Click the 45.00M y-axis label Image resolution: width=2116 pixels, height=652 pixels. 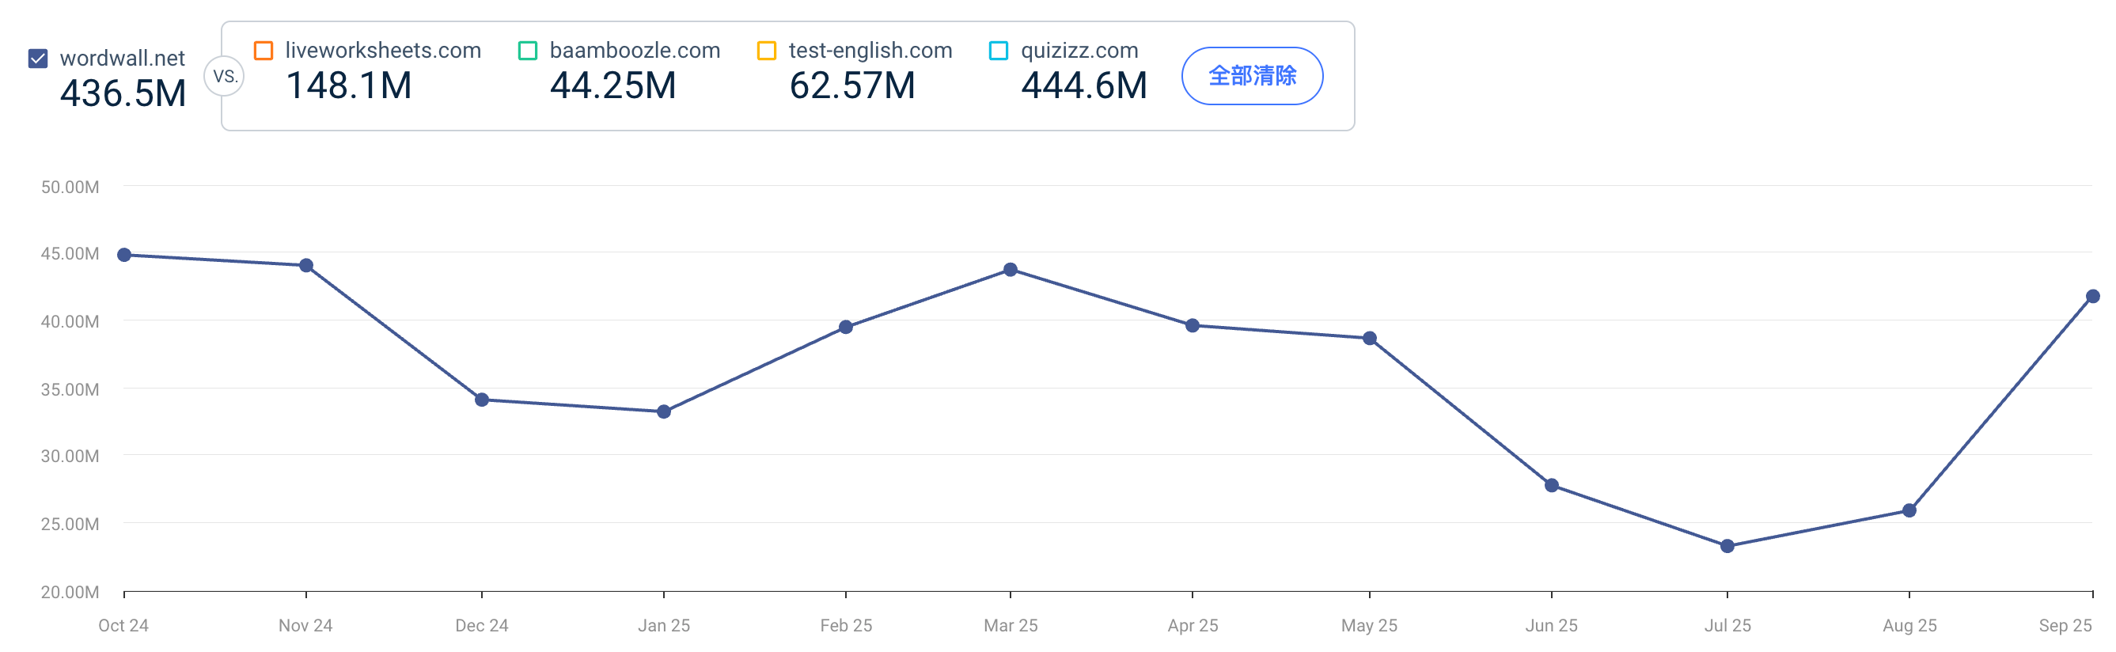click(x=70, y=254)
